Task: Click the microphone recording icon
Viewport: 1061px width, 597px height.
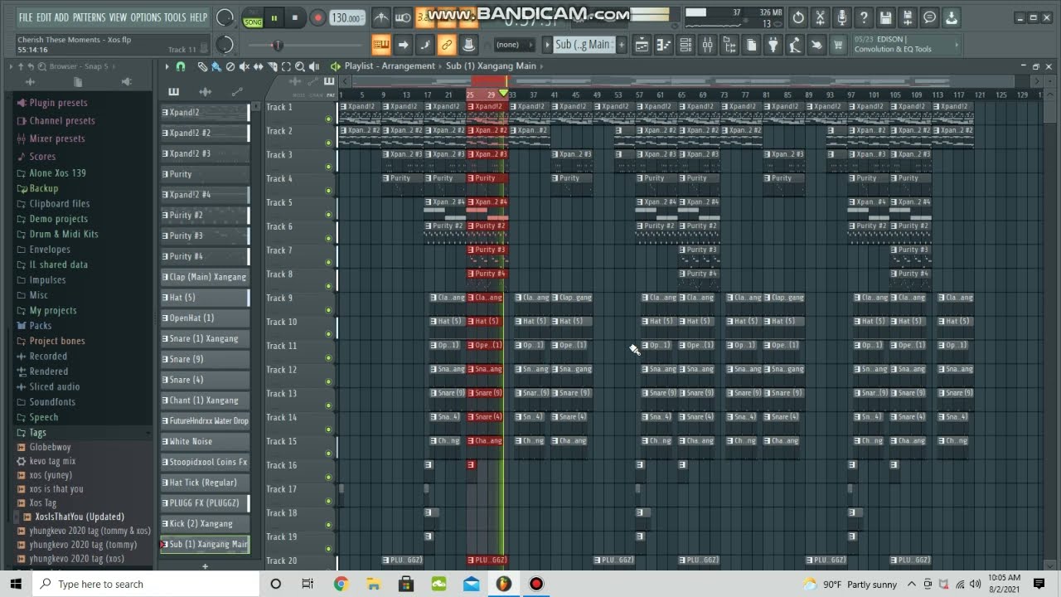Action: [x=842, y=17]
